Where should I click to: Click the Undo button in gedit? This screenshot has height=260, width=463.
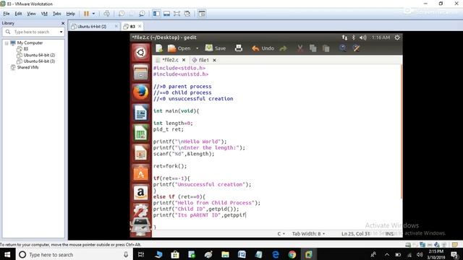point(263,48)
